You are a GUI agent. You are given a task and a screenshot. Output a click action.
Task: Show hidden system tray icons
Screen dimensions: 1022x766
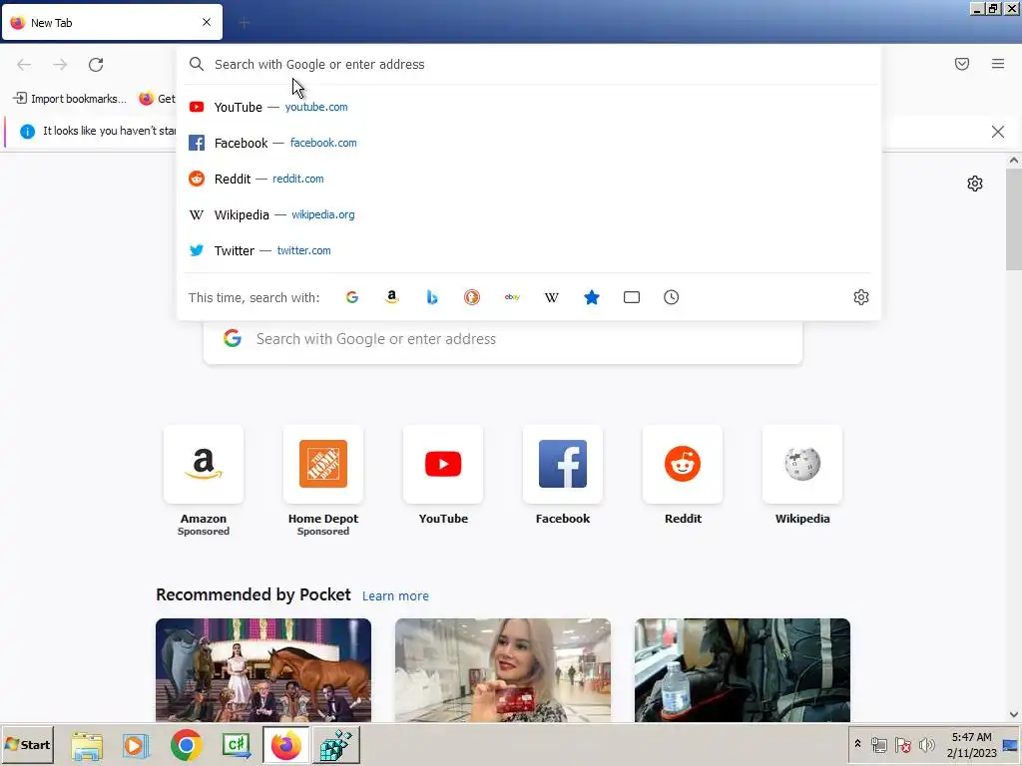coord(857,744)
